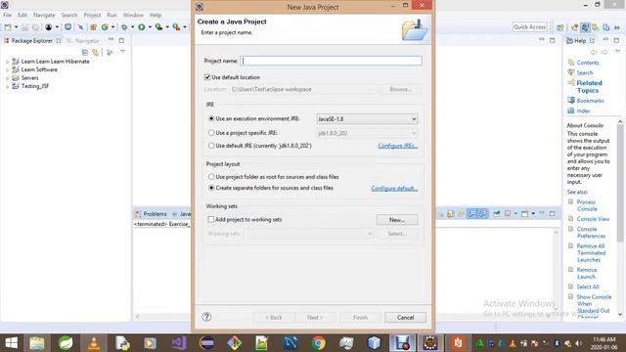Image resolution: width=626 pixels, height=352 pixels.
Task: Open VLC media player from the taskbar
Action: tap(94, 343)
